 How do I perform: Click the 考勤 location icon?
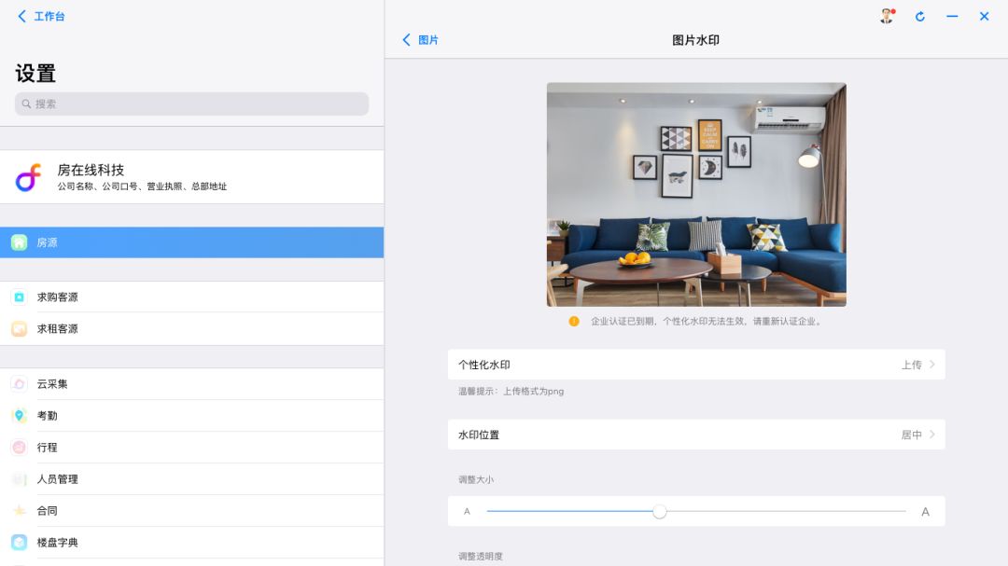20,416
